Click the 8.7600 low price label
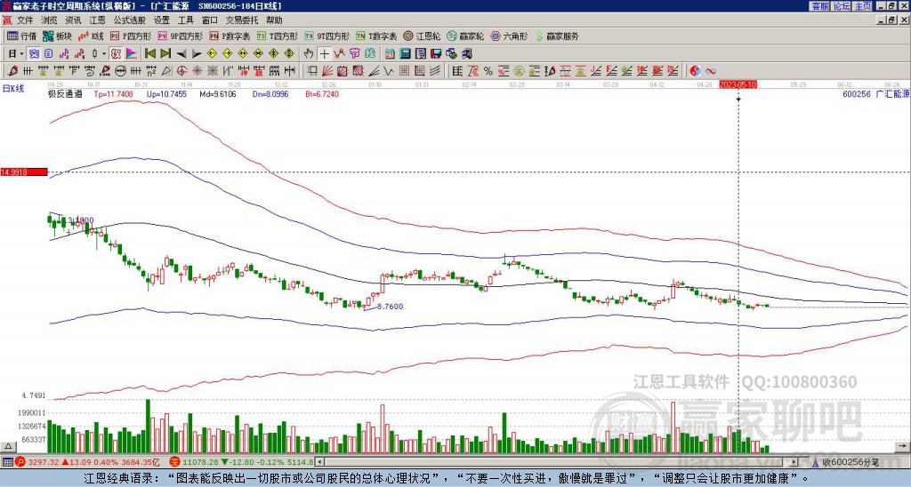This screenshot has width=911, height=487. coord(391,307)
